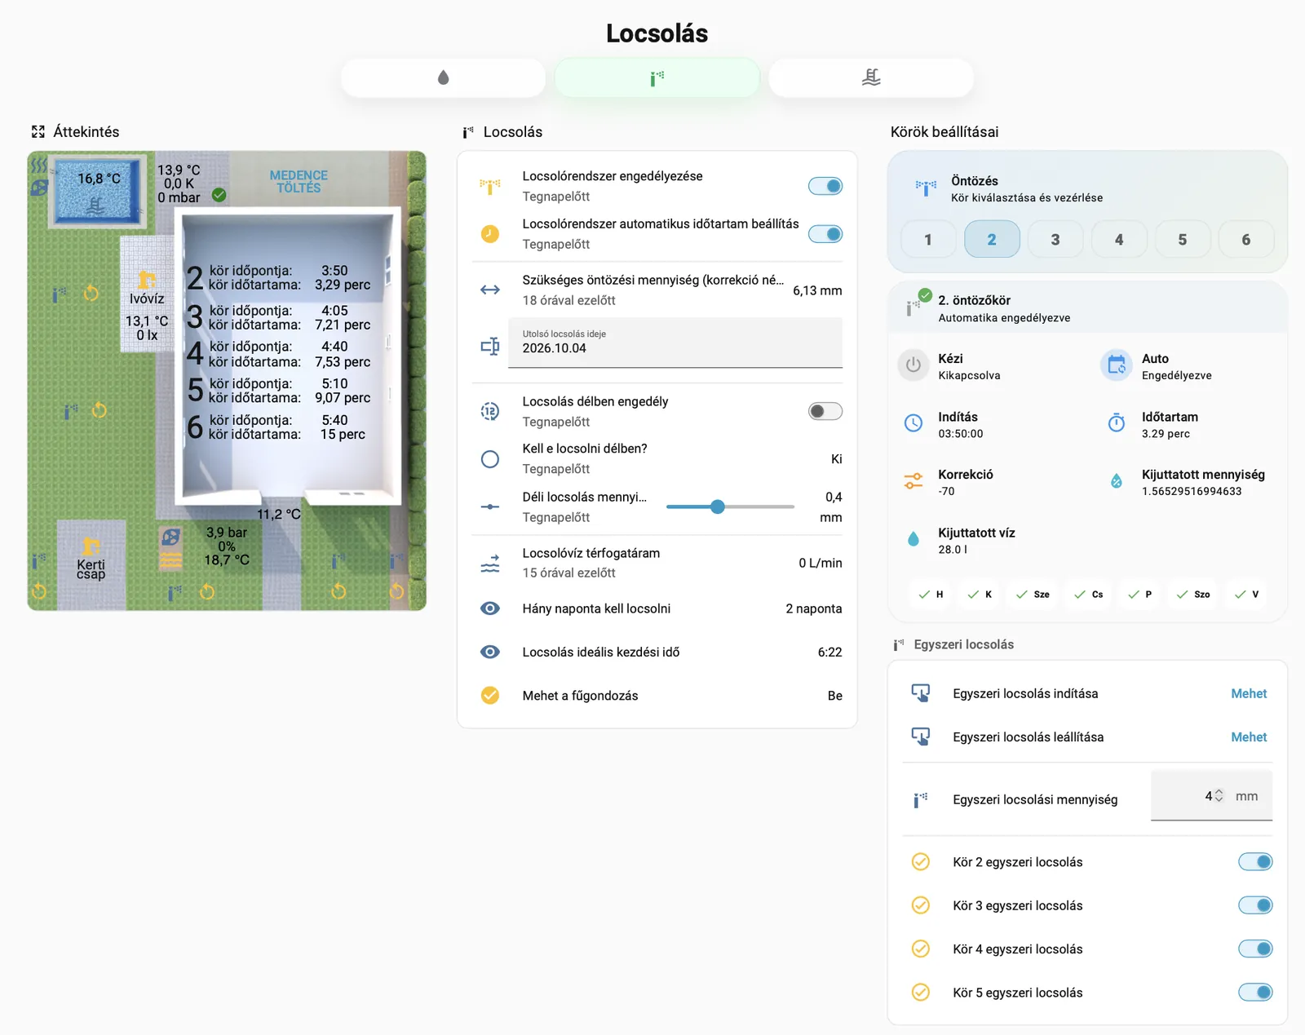The height and width of the screenshot is (1035, 1305).
Task: Toggle Sunday (V) day chip
Action: click(1246, 595)
